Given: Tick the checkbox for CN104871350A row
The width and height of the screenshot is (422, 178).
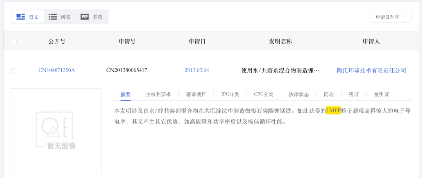Looking at the screenshot, I should click(14, 70).
